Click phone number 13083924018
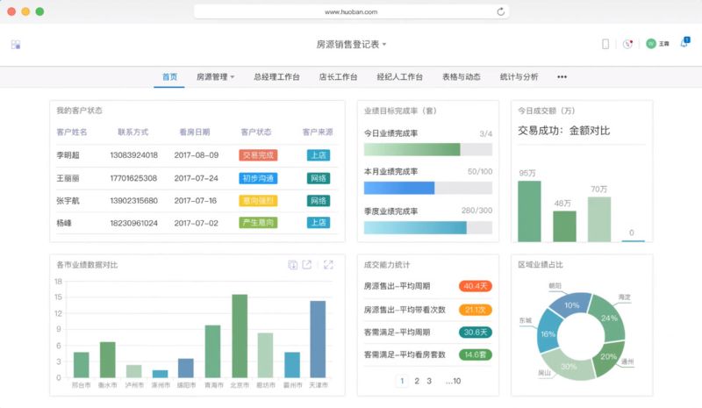The width and height of the screenshot is (702, 408). pyautogui.click(x=134, y=155)
